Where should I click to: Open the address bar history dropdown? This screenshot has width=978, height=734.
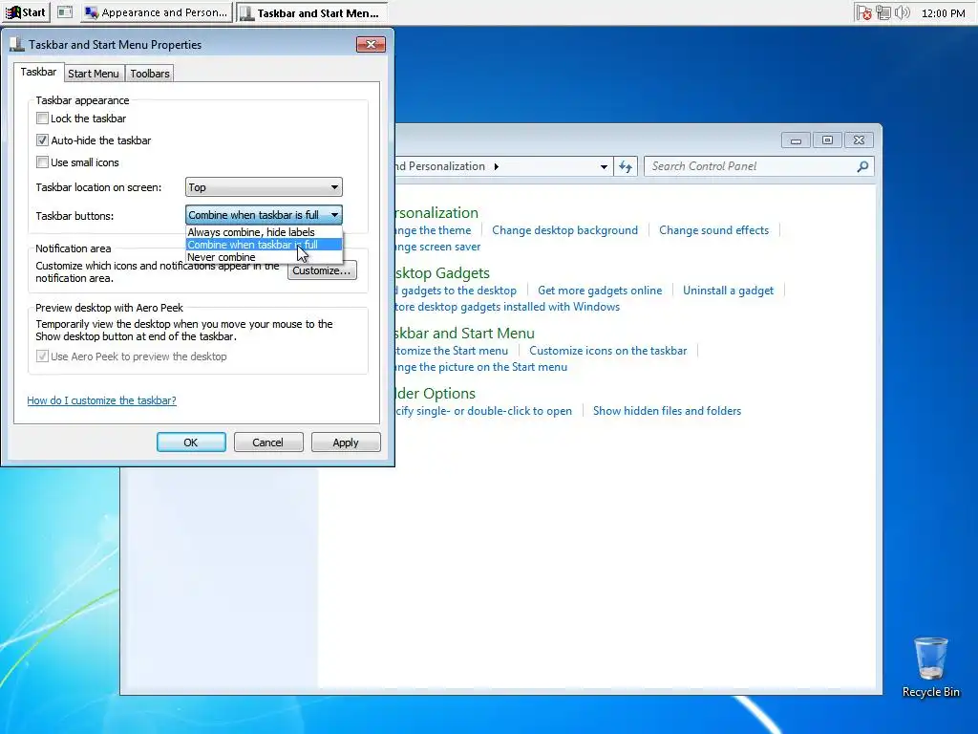[x=604, y=166]
